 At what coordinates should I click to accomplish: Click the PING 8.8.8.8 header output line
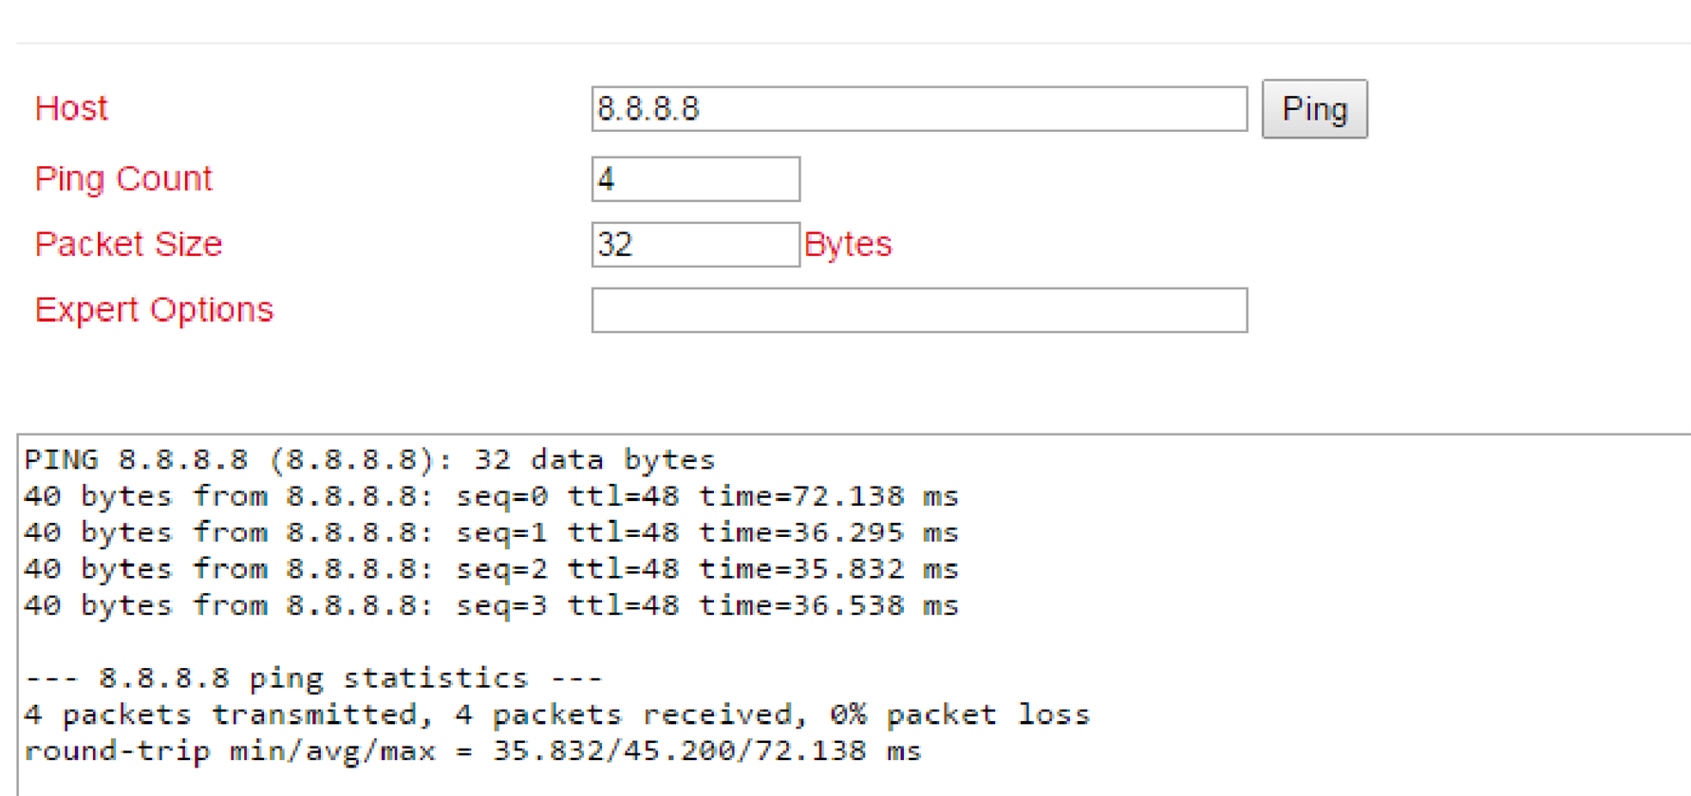pos(369,460)
